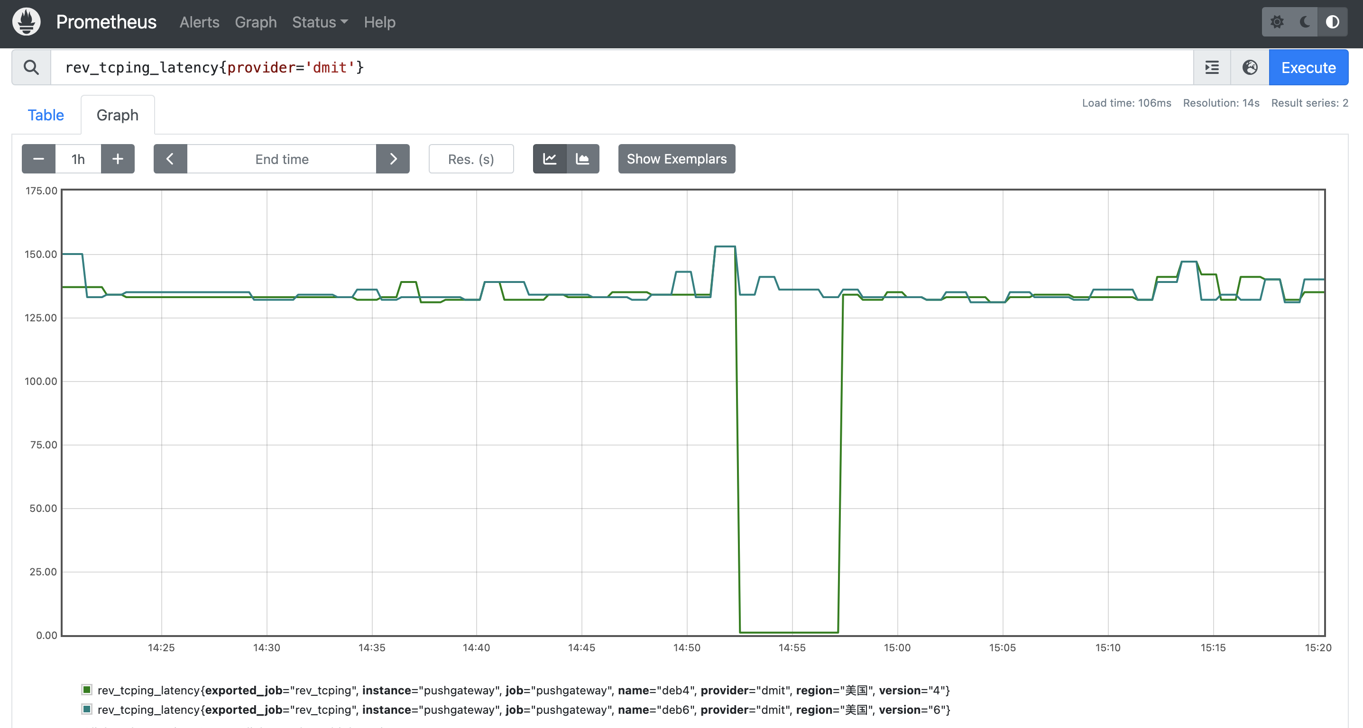Click the deb4 series green legend swatch

[x=87, y=690]
